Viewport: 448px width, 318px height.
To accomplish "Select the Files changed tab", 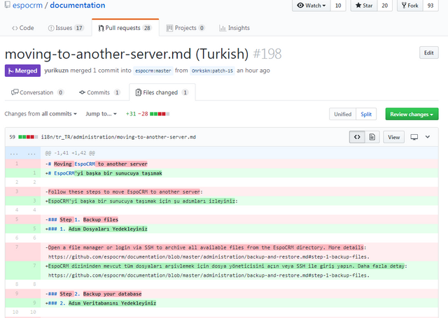I will click(162, 92).
